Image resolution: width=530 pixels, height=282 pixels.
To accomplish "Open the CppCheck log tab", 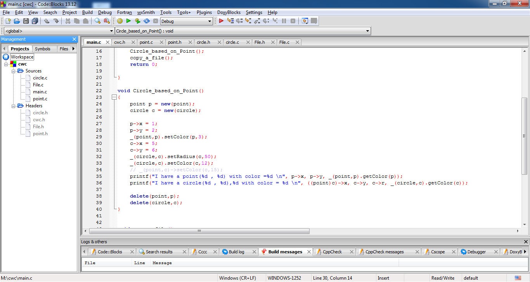I will pyautogui.click(x=333, y=251).
